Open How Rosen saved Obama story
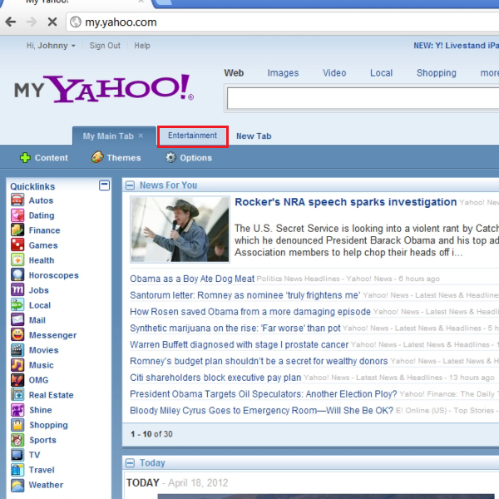The image size is (499, 499). [x=250, y=312]
